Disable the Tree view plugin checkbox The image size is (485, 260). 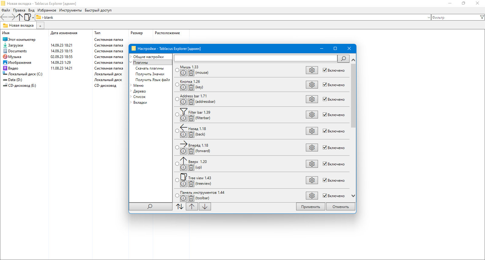point(325,180)
